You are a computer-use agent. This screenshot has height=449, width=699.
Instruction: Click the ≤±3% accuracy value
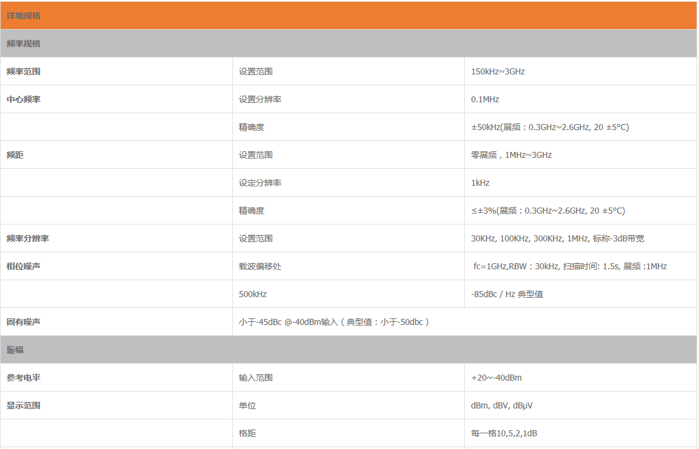tap(548, 211)
